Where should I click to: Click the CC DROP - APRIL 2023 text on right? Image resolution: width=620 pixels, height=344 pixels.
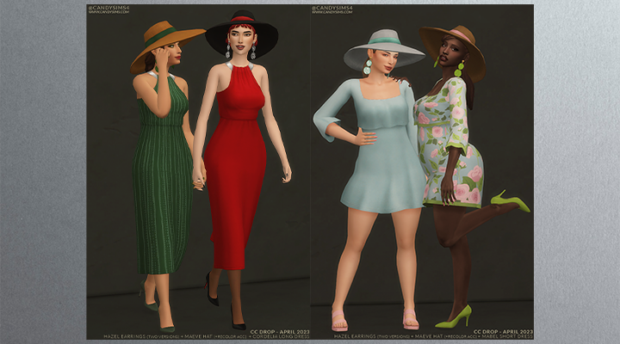click(502, 329)
